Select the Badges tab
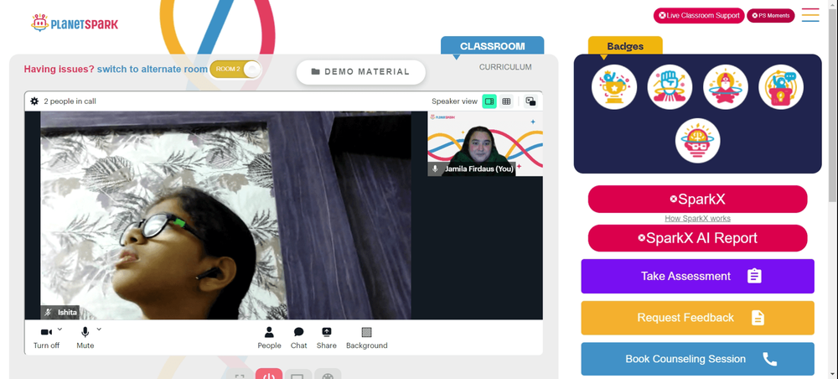This screenshot has width=838, height=379. point(625,46)
